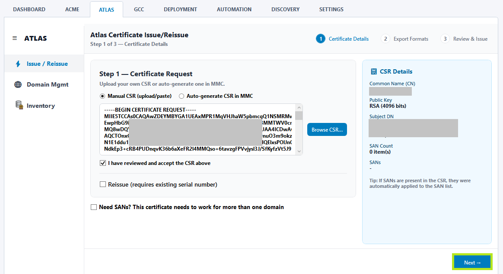Viewport: 503px width, 274px height.
Task: Uncheck I have reviewed and accept CSR
Action: tap(103, 163)
